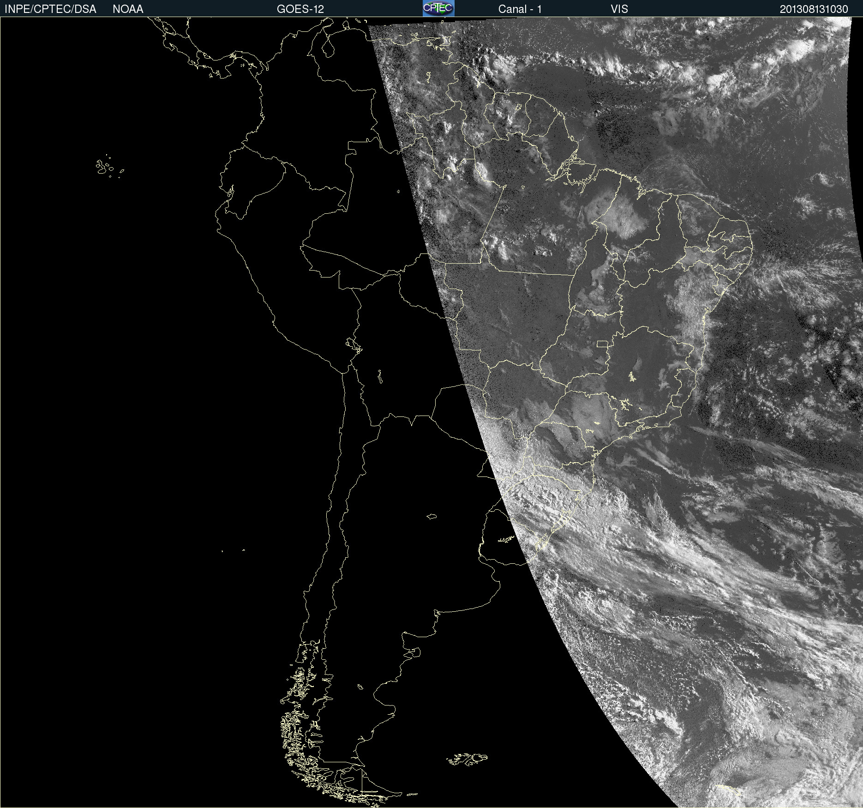Click the Canal - 1 channel label

pos(520,9)
